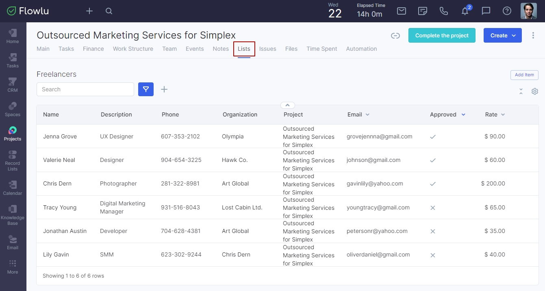Screen dimensions: 545x291
Task: Open Approved column sort dropdown
Action: pos(463,115)
